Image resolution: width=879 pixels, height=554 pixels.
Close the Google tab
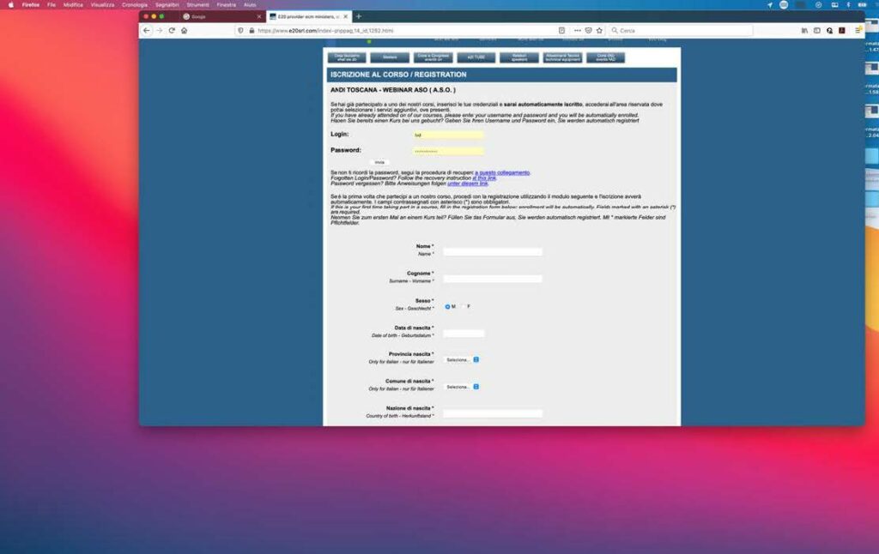[259, 17]
